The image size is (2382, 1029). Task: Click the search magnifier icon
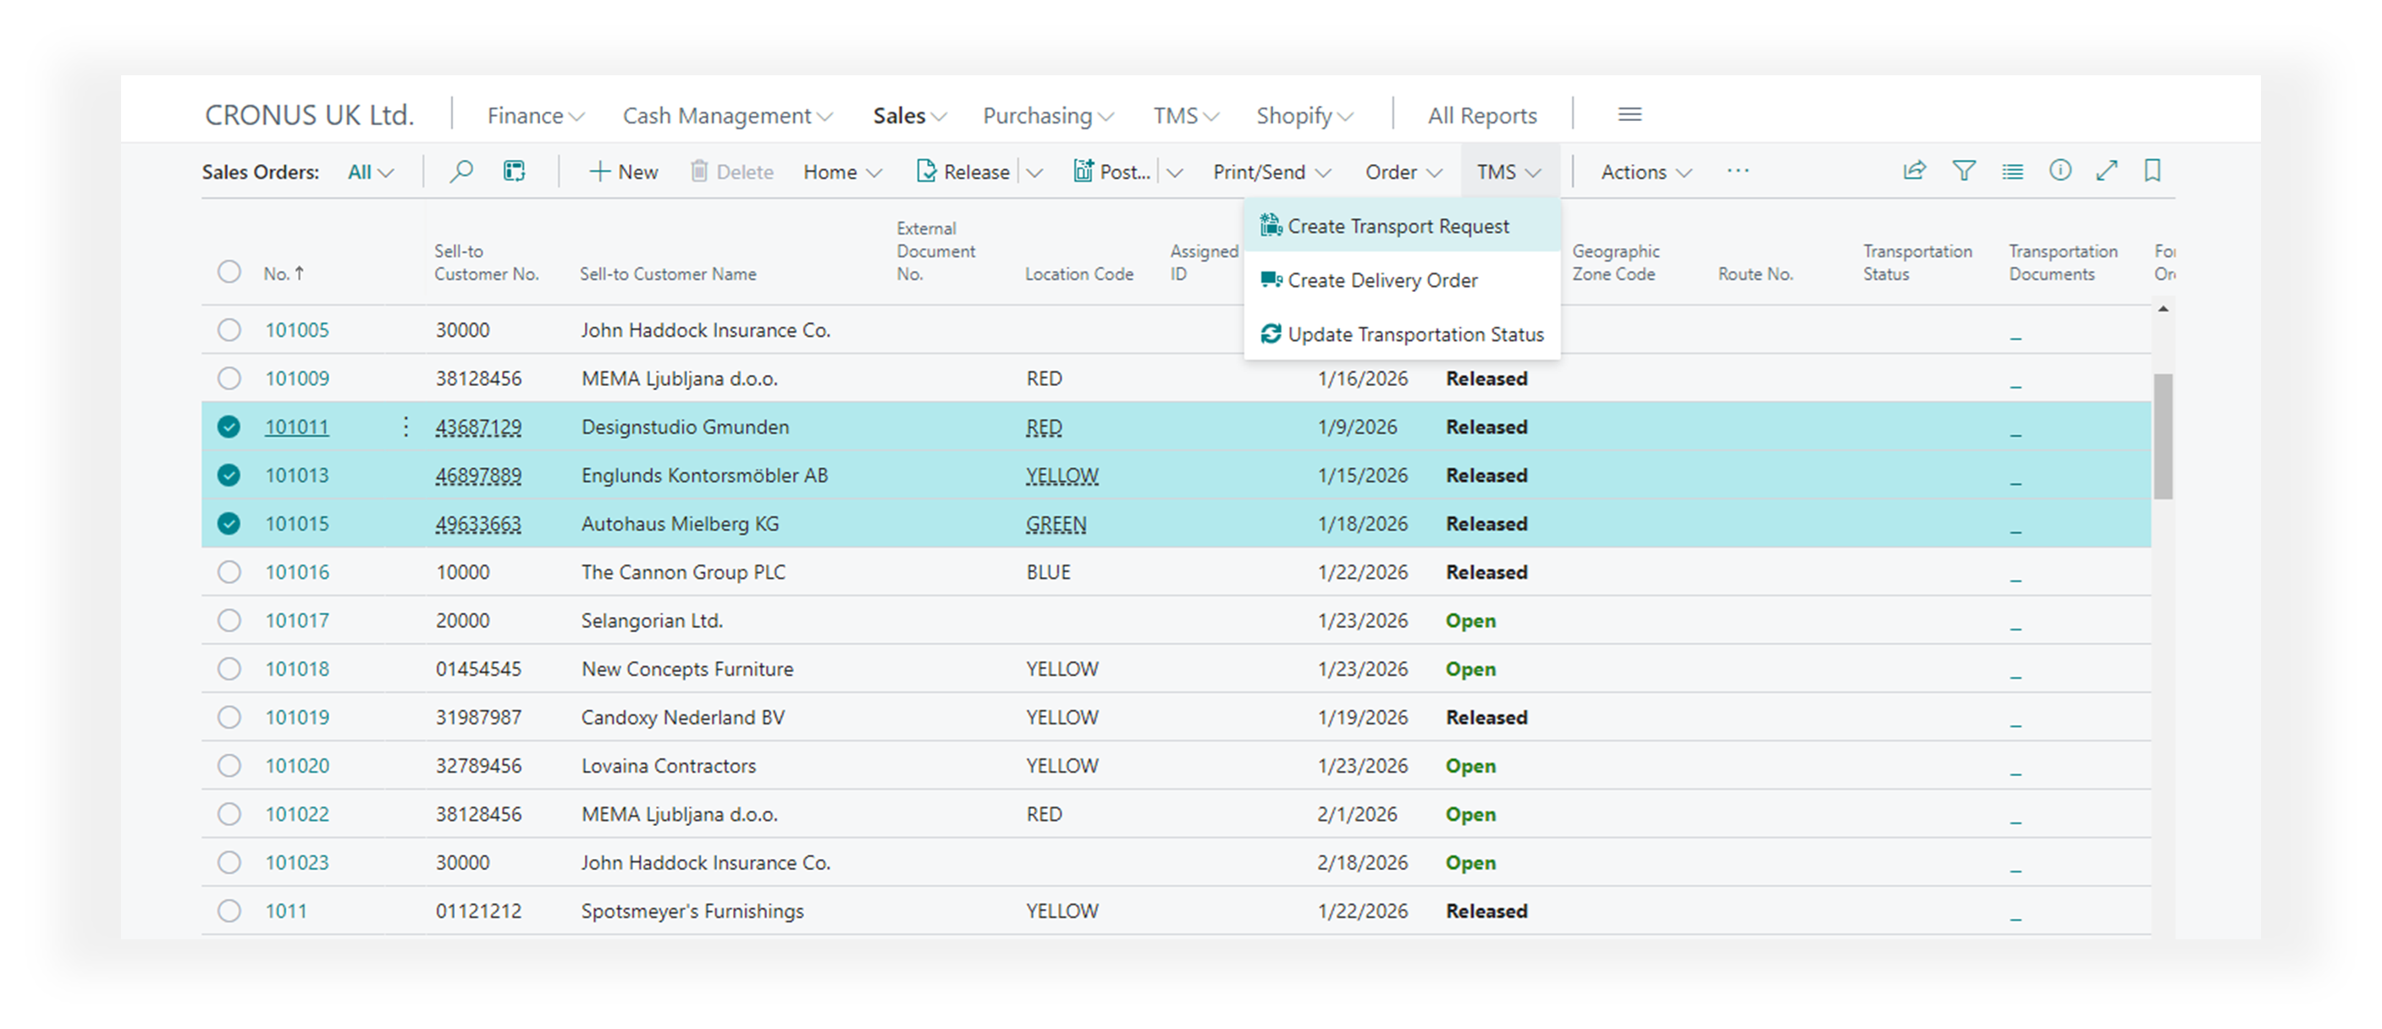point(460,171)
